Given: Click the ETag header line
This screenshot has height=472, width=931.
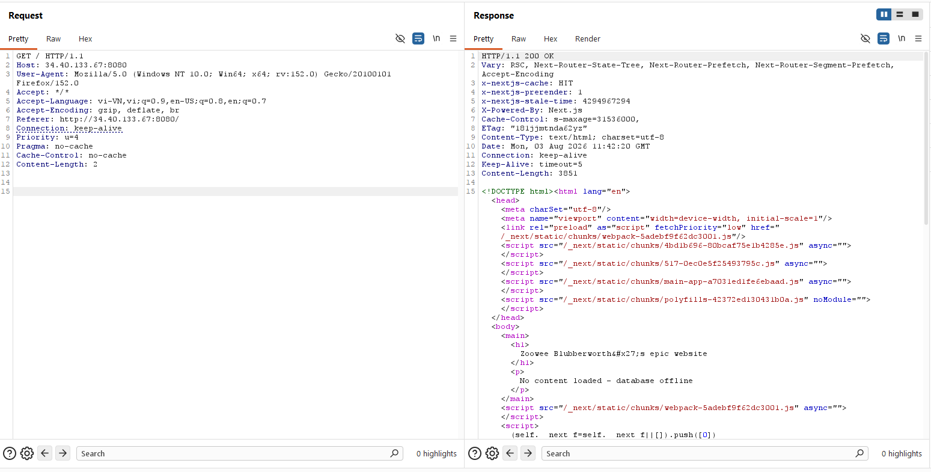Looking at the screenshot, I should coord(534,128).
